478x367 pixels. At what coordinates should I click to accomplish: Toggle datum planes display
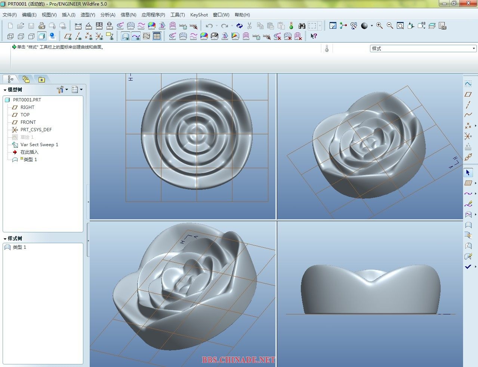(68, 36)
